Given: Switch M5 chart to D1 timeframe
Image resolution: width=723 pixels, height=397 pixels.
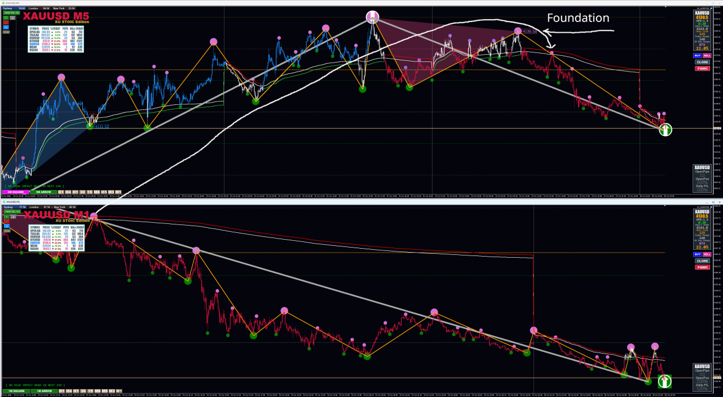Looking at the screenshot, I should [61, 192].
